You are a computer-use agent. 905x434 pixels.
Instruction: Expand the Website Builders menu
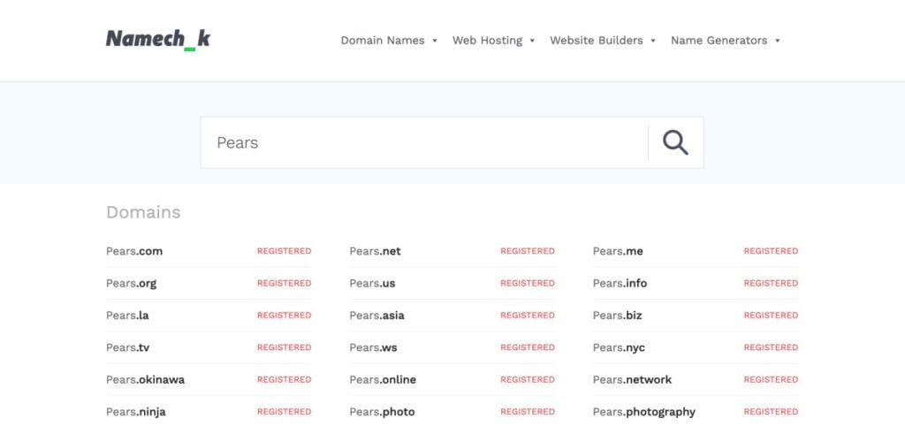603,41
